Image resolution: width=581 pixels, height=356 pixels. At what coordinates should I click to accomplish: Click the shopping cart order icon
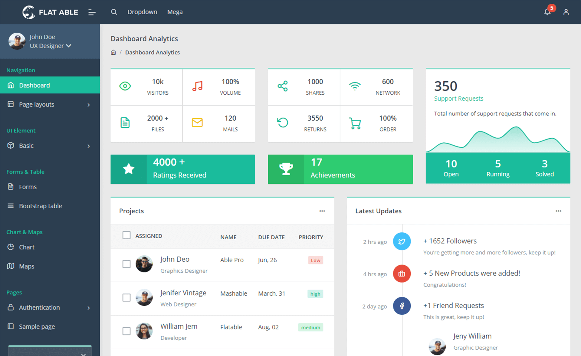pos(355,122)
